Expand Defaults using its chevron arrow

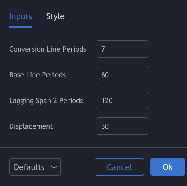pos(54,167)
